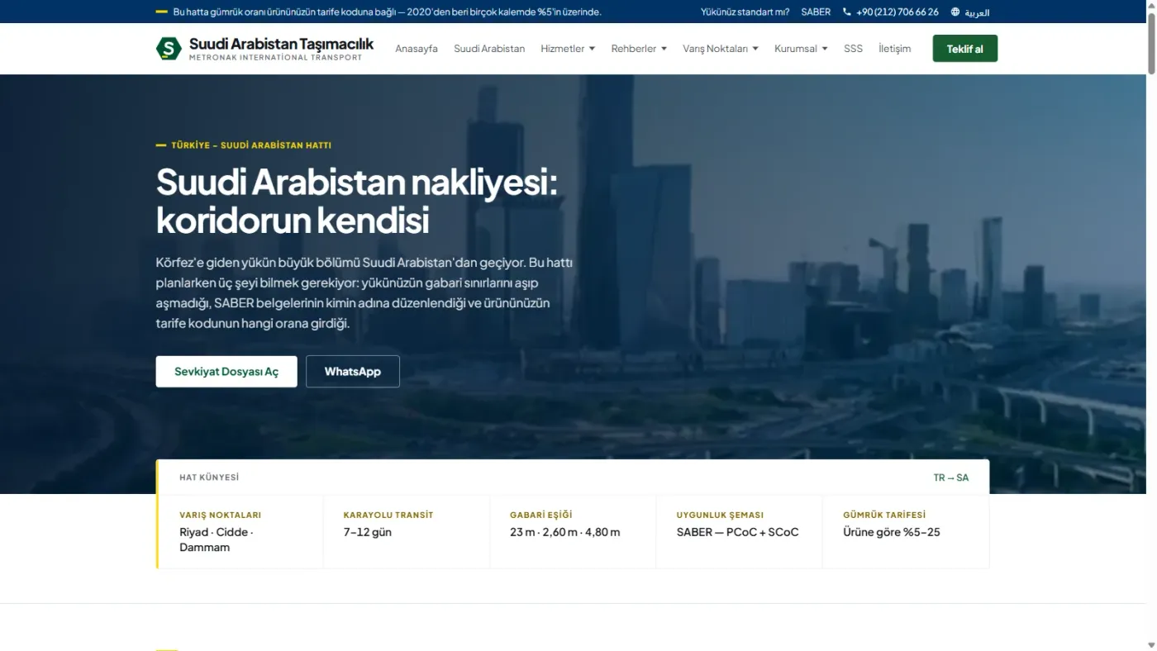Open the SSS menu item
Viewport: 1157px width, 651px height.
(853, 49)
